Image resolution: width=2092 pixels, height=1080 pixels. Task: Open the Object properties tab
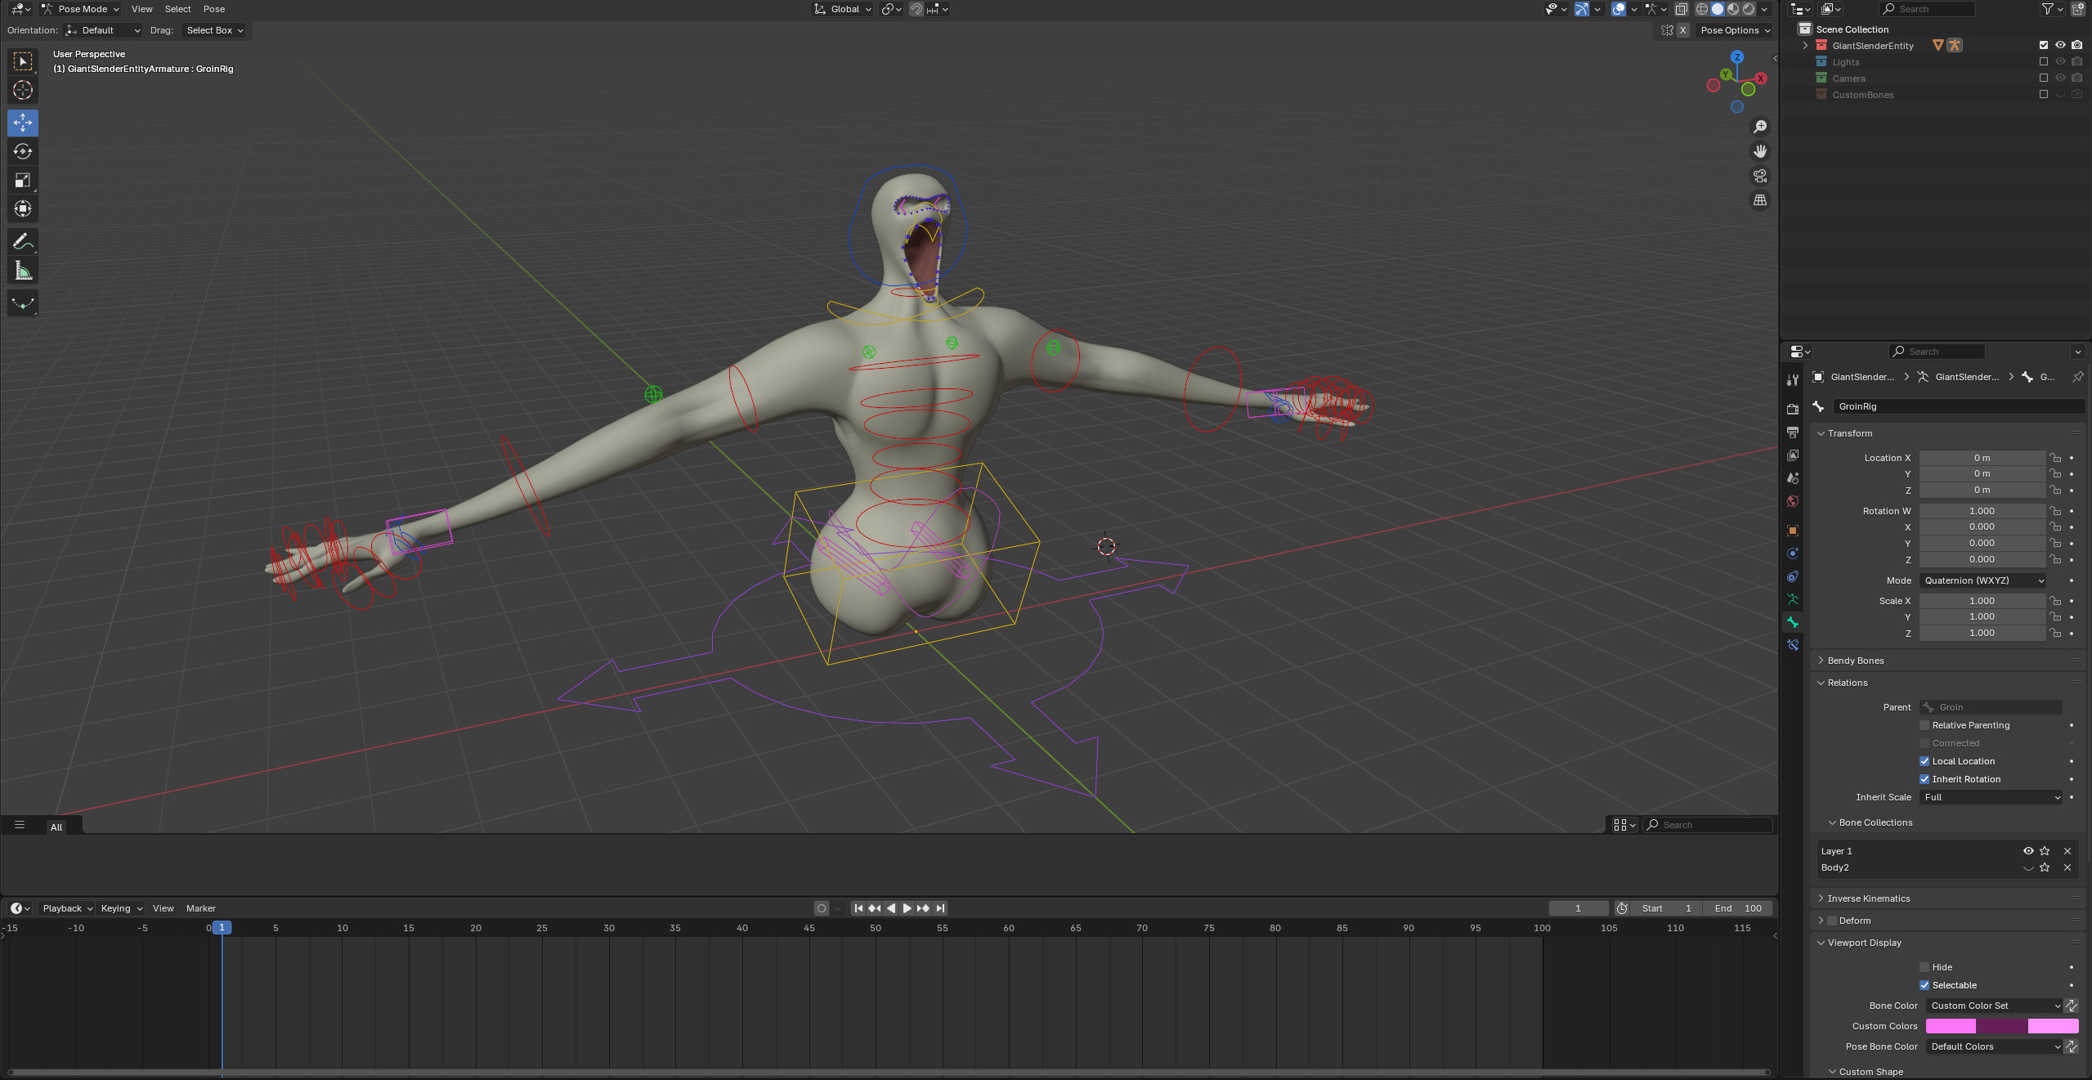[x=1793, y=530]
